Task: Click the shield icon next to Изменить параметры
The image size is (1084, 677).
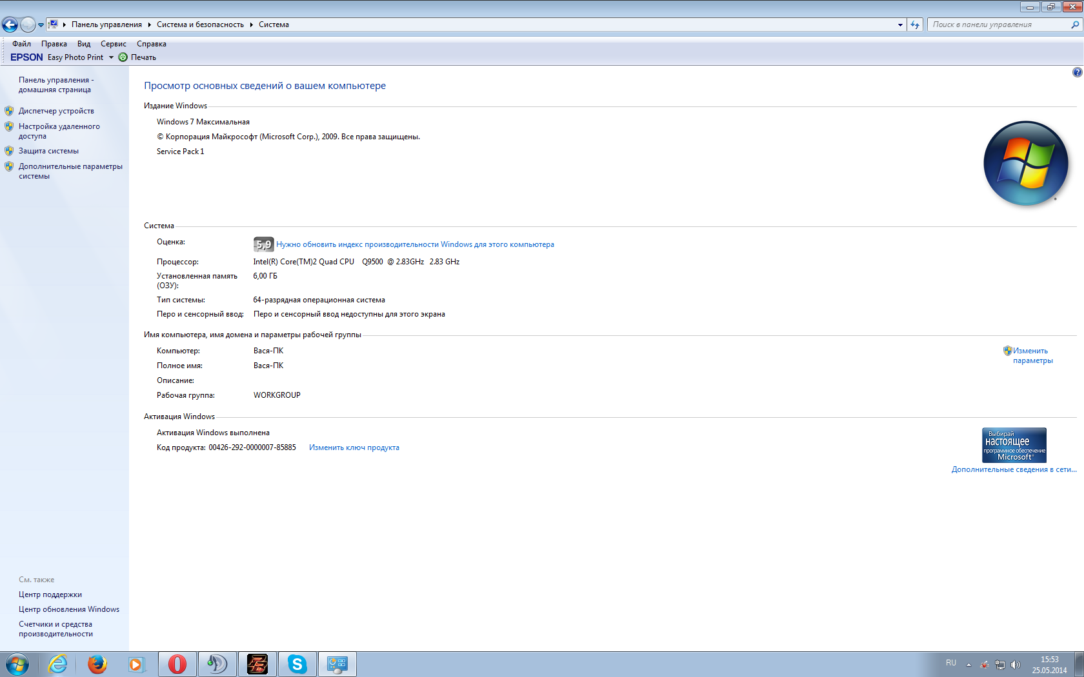Action: [x=1007, y=351]
